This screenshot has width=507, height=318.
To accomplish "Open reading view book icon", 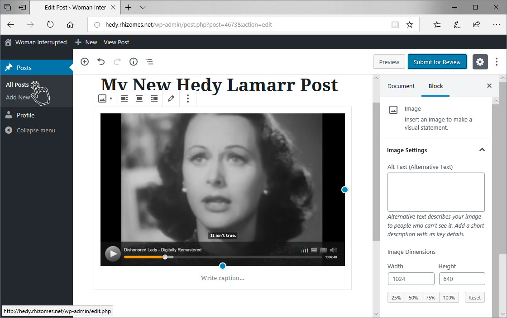I will (395, 24).
